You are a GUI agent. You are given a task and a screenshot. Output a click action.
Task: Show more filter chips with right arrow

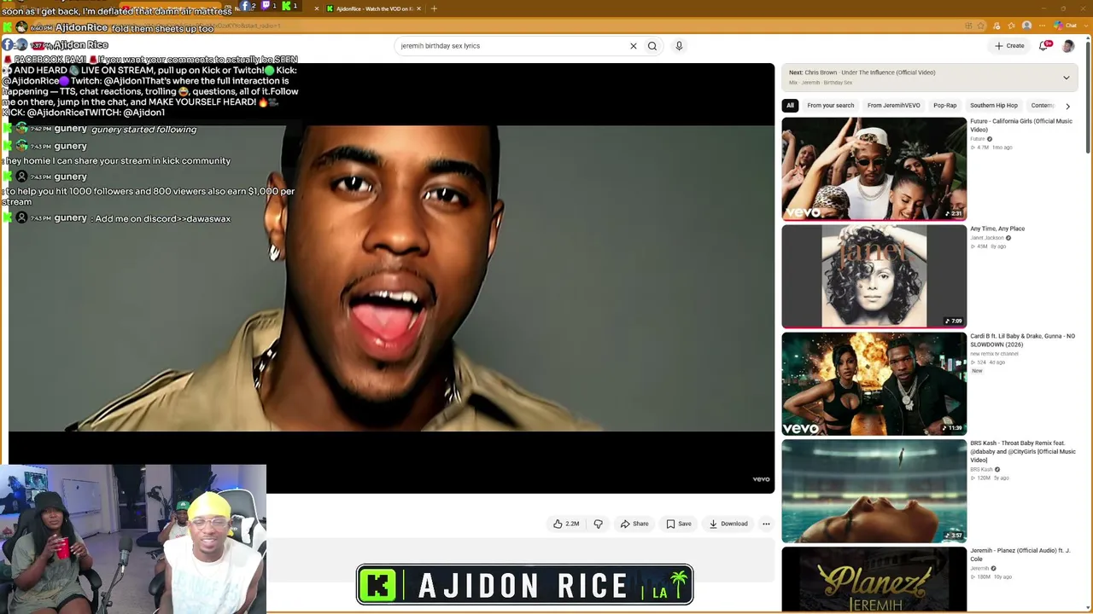click(x=1067, y=106)
